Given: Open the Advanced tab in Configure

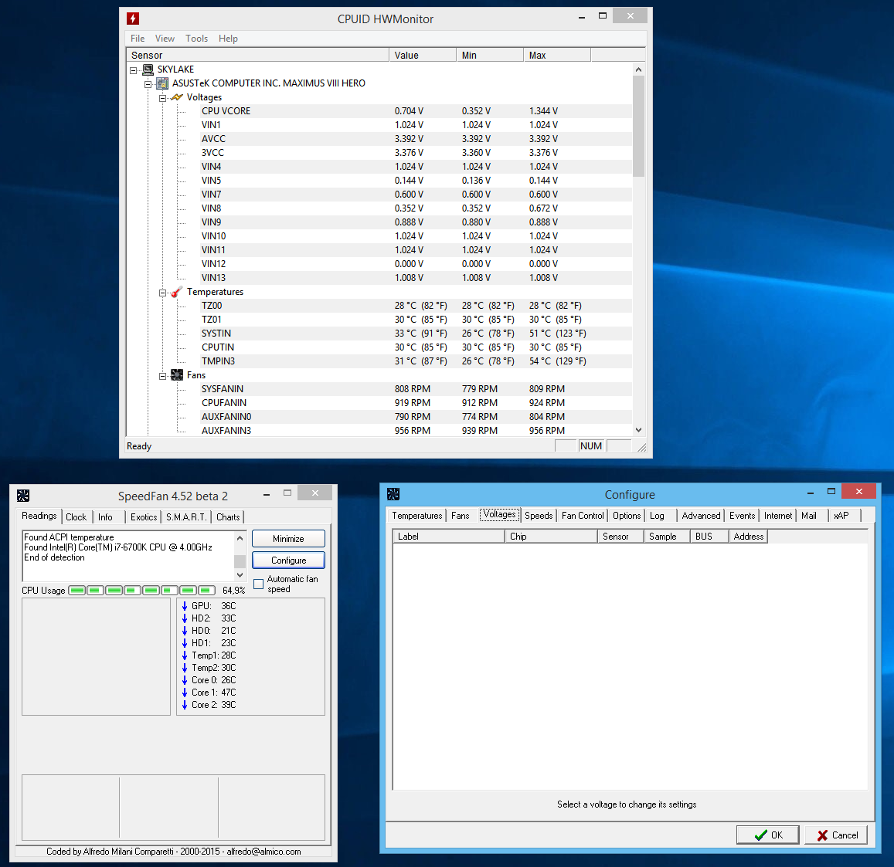Looking at the screenshot, I should point(702,516).
